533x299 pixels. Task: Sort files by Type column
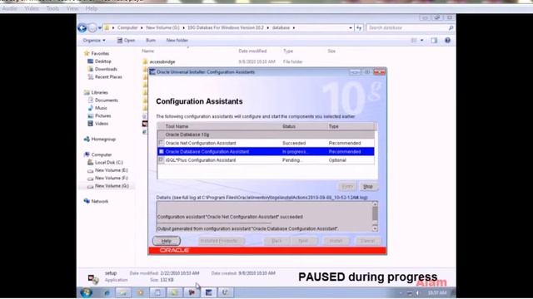tap(288, 51)
